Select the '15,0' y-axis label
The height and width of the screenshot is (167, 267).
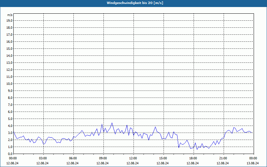[x=9, y=48]
